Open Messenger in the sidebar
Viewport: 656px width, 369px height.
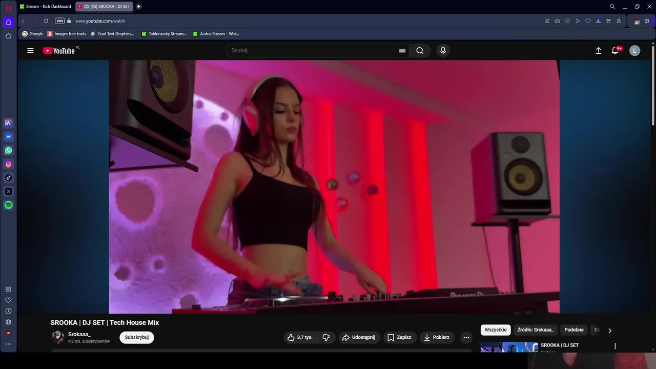[x=8, y=137]
